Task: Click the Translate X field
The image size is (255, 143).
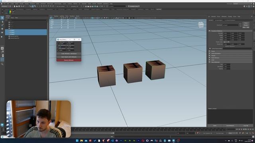Action: pyautogui.click(x=227, y=33)
